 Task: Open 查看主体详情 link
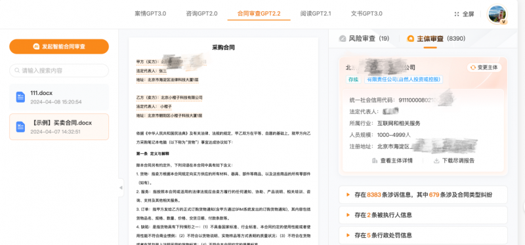[396, 160]
